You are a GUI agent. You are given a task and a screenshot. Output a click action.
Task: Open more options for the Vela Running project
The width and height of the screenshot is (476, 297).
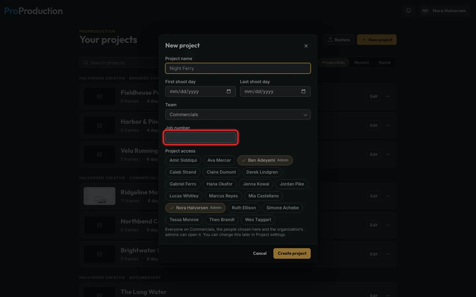click(388, 154)
